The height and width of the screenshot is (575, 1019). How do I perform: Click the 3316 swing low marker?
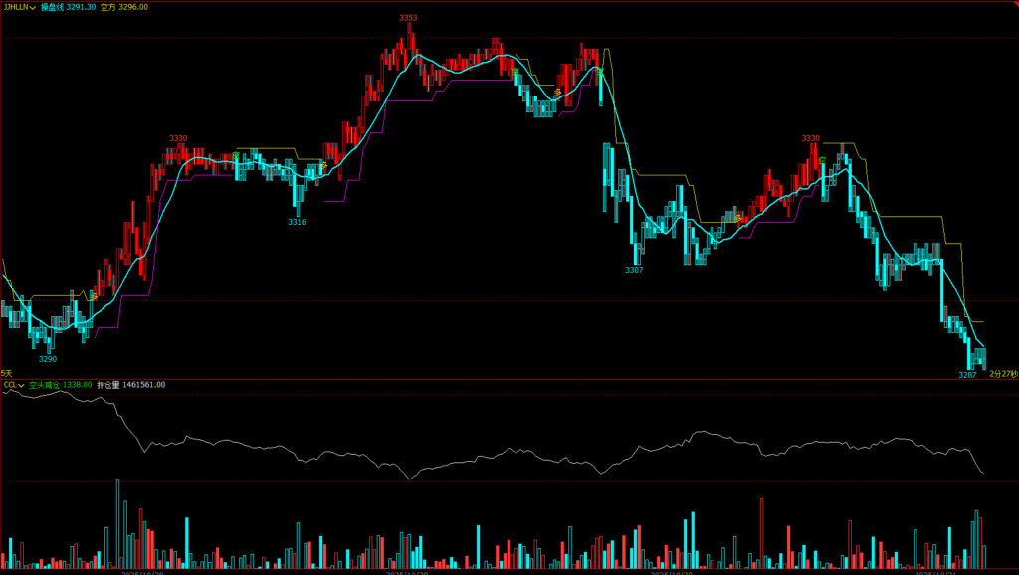click(297, 222)
